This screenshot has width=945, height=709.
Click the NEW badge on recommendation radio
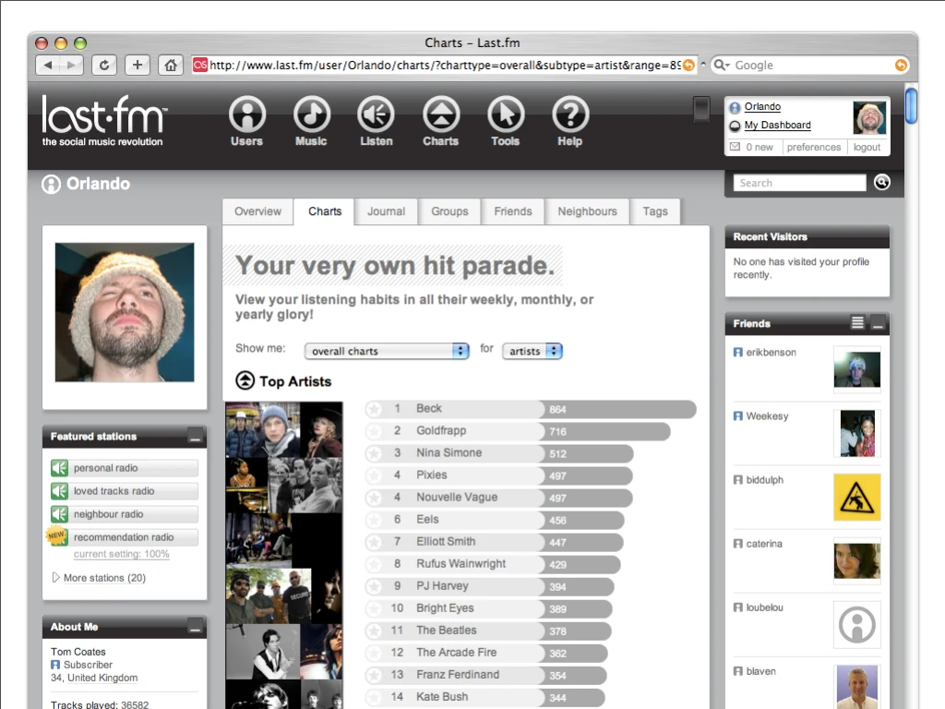[56, 535]
